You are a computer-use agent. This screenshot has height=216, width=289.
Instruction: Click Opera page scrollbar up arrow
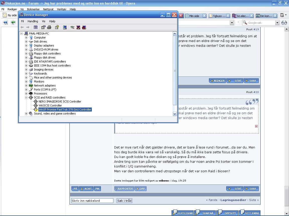coord(286,29)
